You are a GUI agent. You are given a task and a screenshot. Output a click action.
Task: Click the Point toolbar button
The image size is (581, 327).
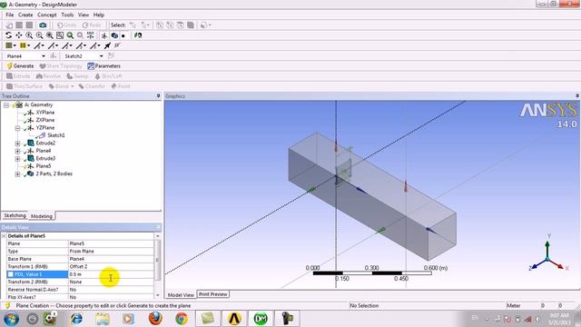[121, 86]
